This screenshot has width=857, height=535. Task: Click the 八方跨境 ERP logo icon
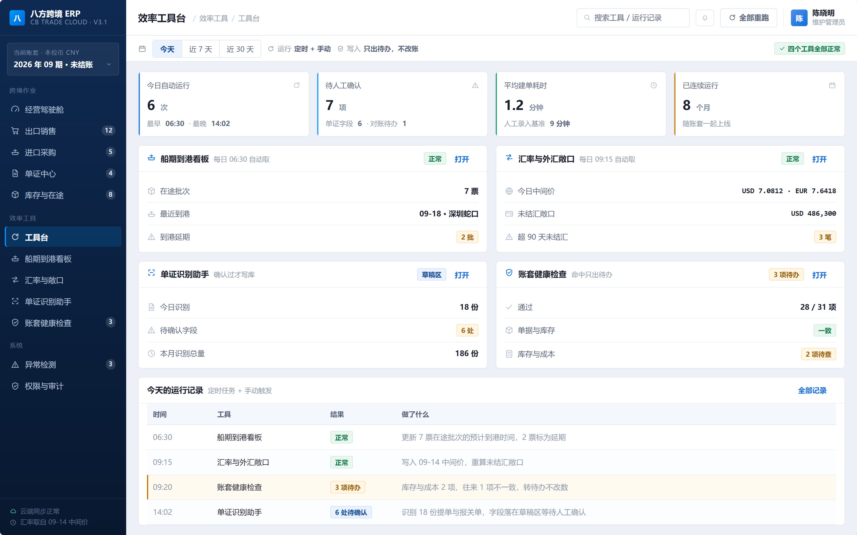pyautogui.click(x=17, y=18)
